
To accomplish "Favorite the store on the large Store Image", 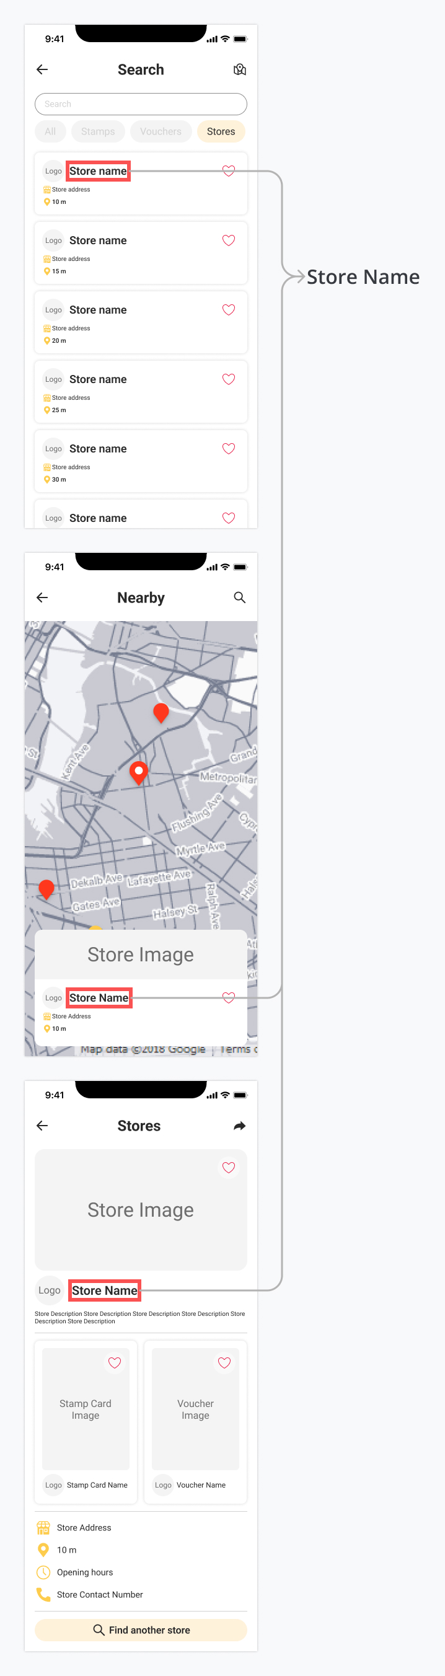I will (228, 1167).
